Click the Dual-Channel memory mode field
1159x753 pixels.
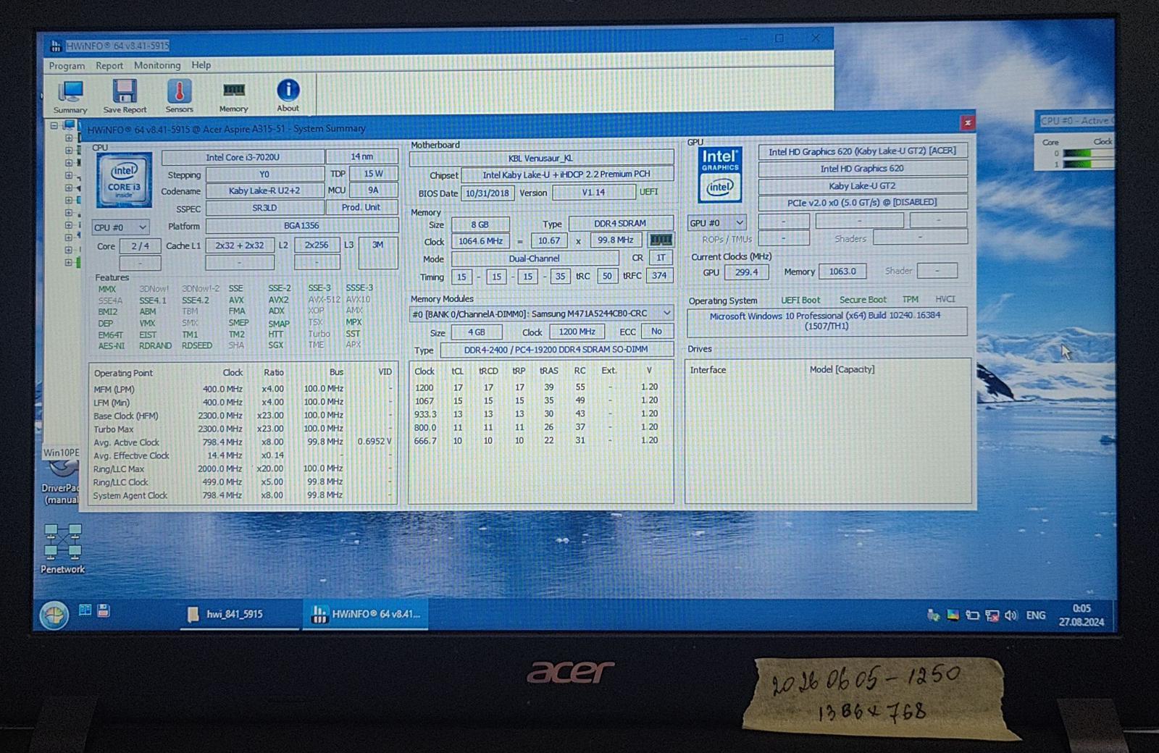pos(535,258)
